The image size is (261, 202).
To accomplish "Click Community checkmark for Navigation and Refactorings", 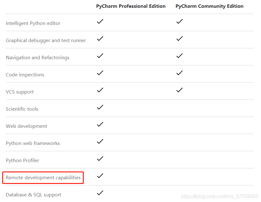I will coord(179,56).
